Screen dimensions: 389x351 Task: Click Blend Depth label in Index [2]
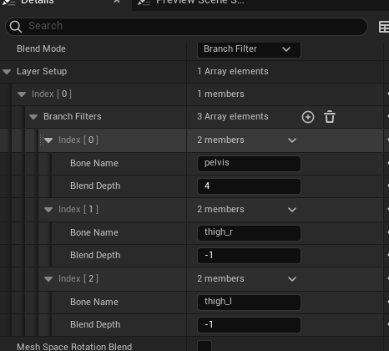[95, 325]
